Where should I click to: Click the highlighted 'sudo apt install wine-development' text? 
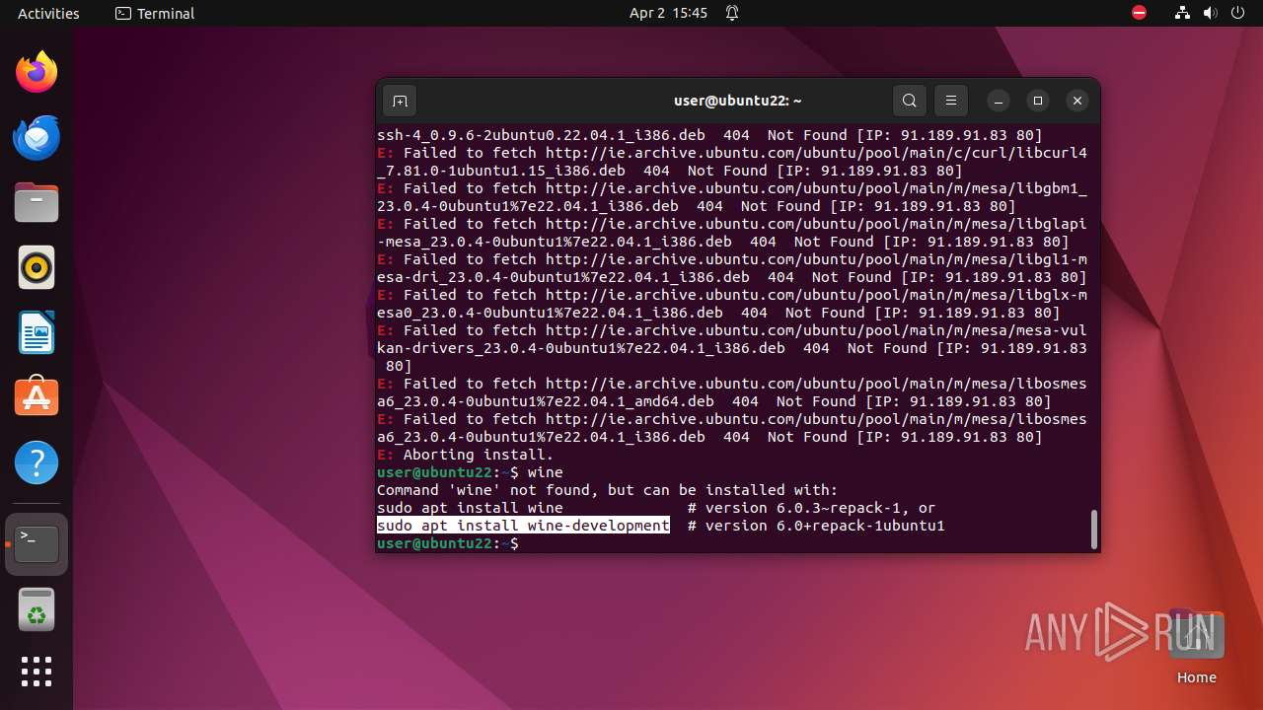coord(523,526)
